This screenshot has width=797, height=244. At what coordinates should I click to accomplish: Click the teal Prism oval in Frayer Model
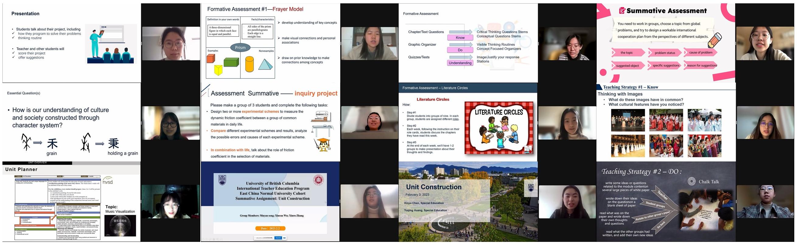(240, 48)
